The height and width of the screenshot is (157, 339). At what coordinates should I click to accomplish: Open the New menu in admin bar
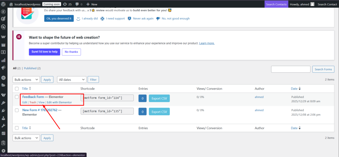(x=92, y=4)
